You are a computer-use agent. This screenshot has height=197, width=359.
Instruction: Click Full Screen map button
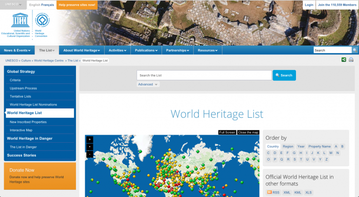point(227,133)
